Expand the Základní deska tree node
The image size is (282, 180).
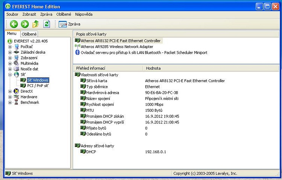coord(10,52)
